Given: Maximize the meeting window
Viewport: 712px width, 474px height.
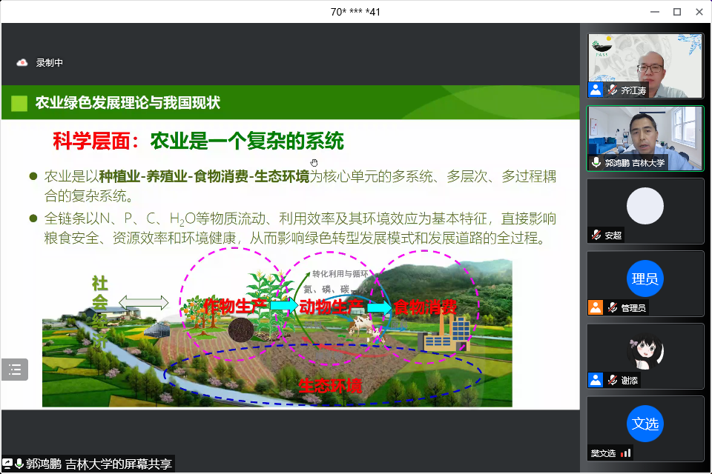Looking at the screenshot, I should pyautogui.click(x=676, y=11).
